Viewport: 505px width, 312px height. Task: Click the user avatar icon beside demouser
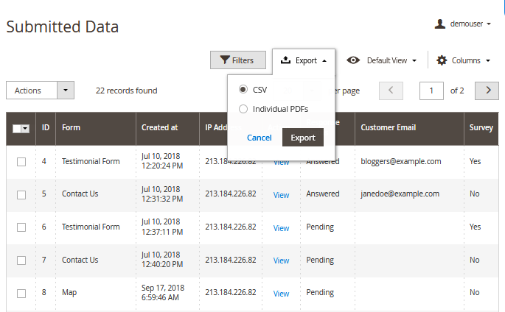click(x=440, y=24)
